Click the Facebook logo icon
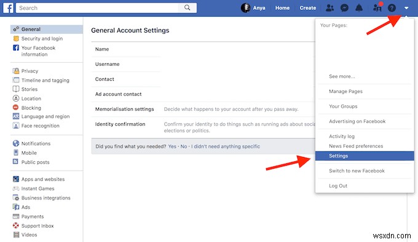This screenshot has width=418, height=242. tap(8, 8)
